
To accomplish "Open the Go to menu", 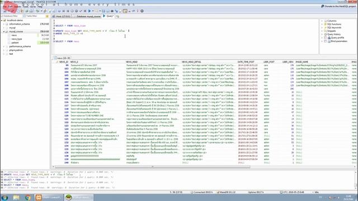I will point(33,7).
